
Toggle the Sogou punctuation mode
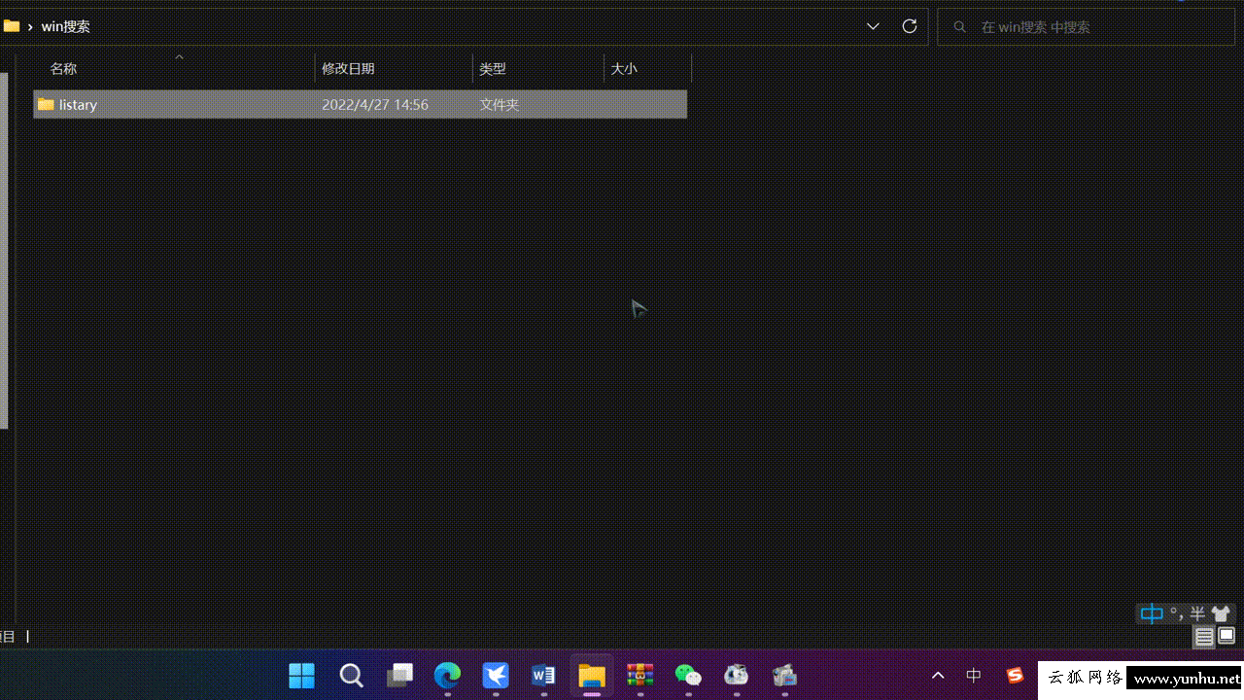(x=1177, y=613)
